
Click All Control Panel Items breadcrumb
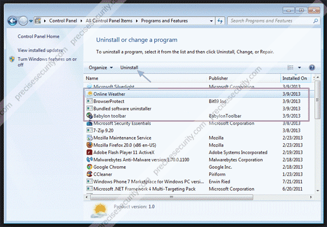pyautogui.click(x=109, y=21)
